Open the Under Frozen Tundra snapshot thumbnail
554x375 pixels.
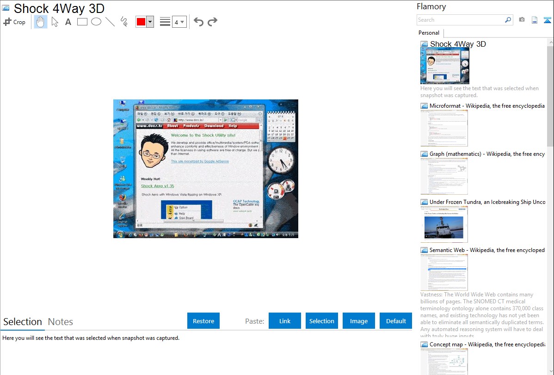point(444,224)
